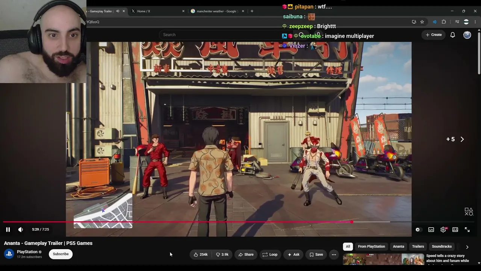
Task: Click the X logo on the Home tab
Action: pyautogui.click(x=133, y=11)
